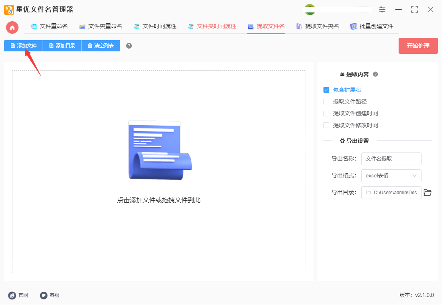Contact support via 客服
442x305 pixels.
(49, 295)
